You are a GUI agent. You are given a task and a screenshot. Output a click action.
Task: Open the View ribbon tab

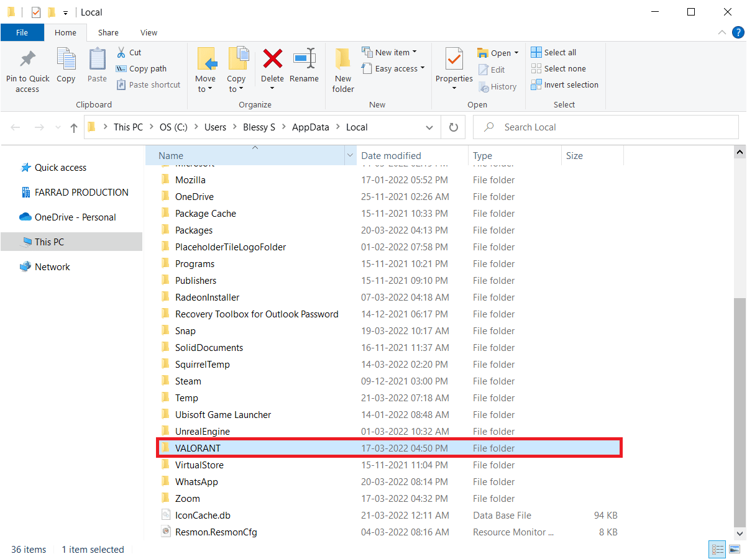point(149,32)
